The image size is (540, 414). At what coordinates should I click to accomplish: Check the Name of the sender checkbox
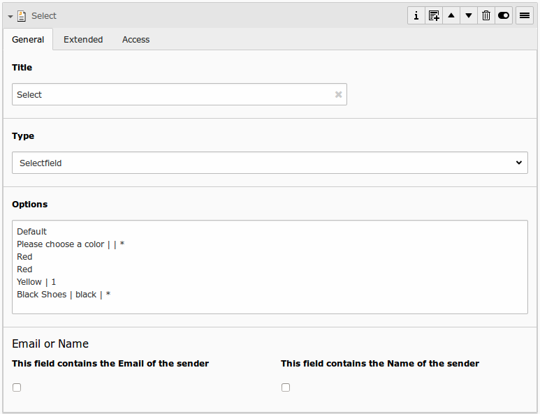(286, 387)
